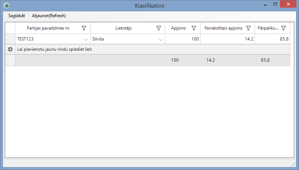The height and width of the screenshot is (170, 299).
Task: Select the Norakstītais apjoms cell 14,2
Action: pos(227,39)
